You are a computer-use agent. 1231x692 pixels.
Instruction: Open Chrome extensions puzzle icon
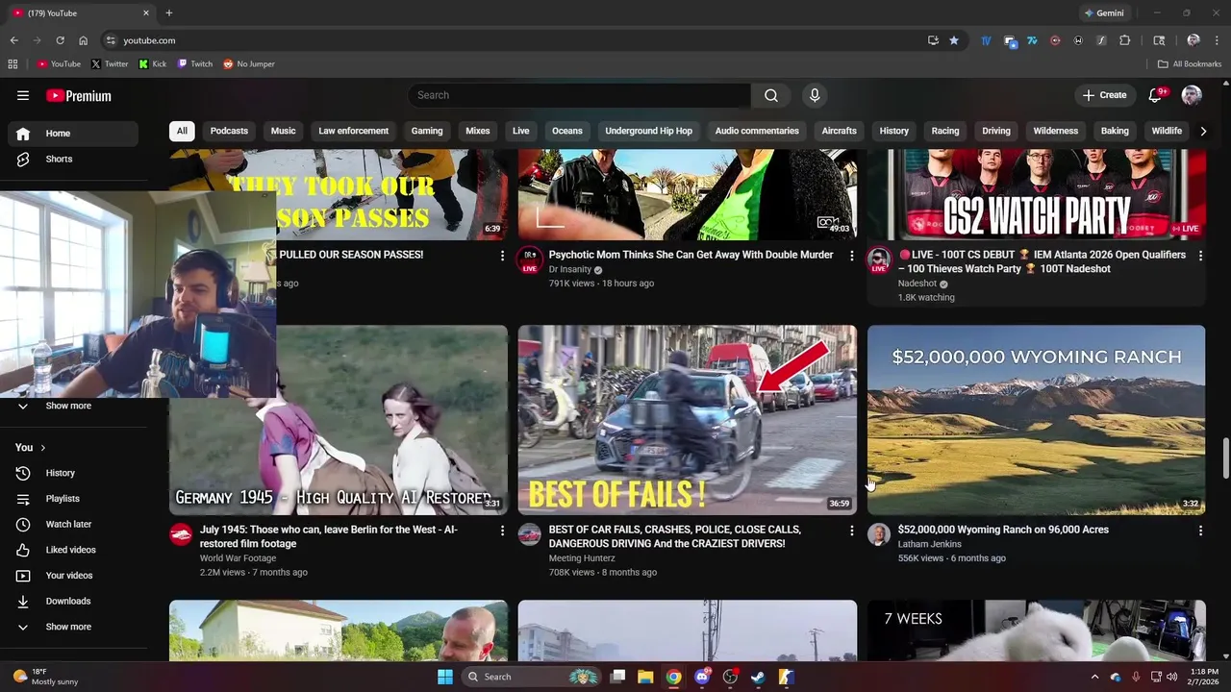(1124, 40)
